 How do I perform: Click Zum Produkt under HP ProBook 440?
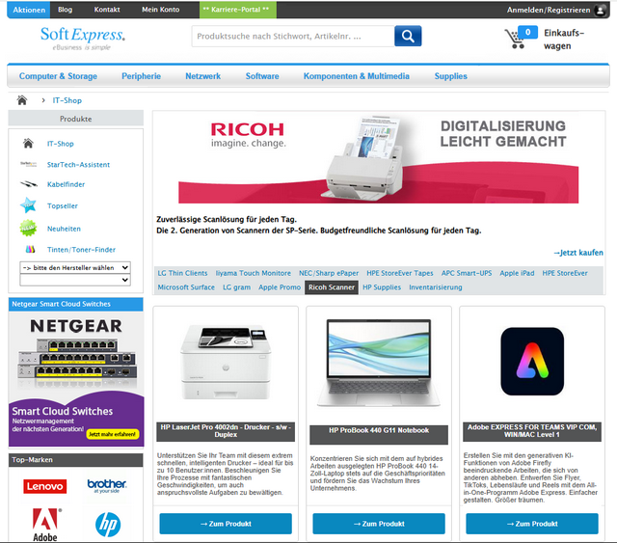point(379,524)
